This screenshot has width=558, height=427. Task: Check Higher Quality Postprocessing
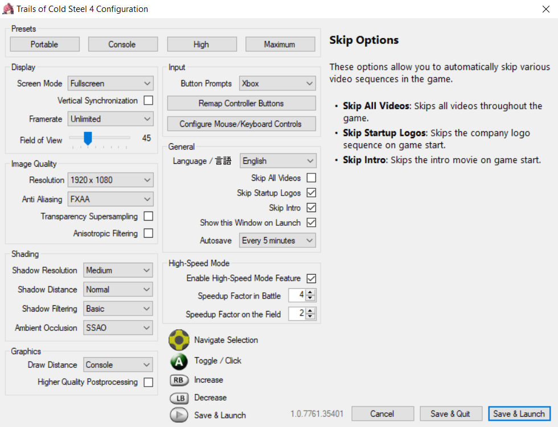pos(149,382)
